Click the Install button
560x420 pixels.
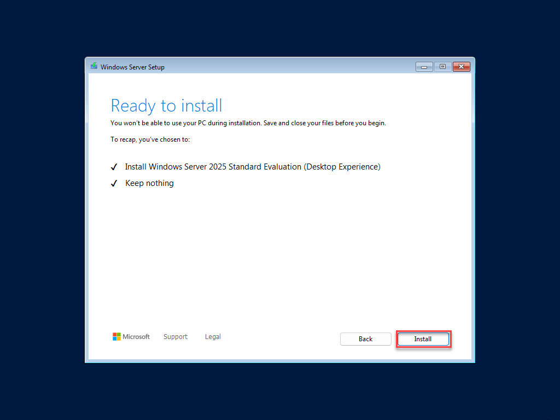(423, 339)
